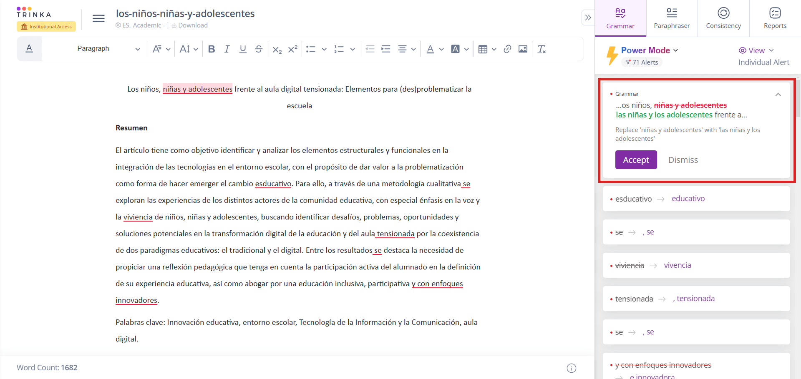
Task: Click the Resumen heading
Action: (131, 128)
